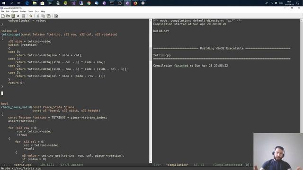Click the Search magnifier toolbar icon
The width and height of the screenshot is (303, 170).
click(x=56, y=16)
